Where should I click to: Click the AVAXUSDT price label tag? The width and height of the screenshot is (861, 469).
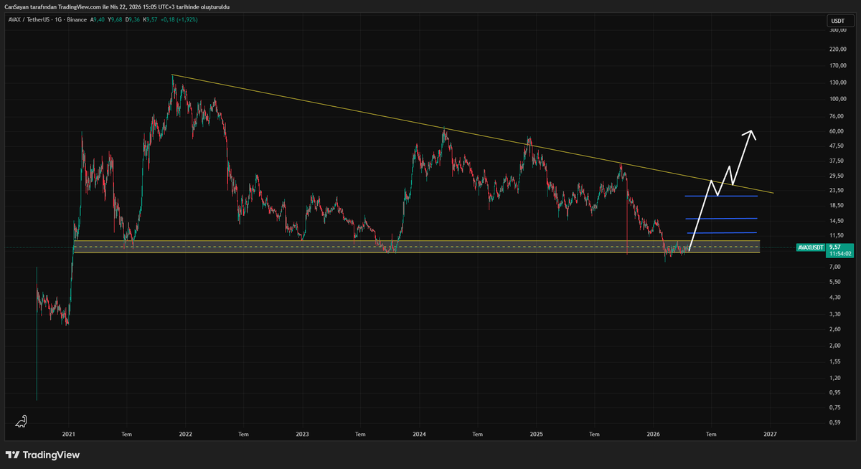click(x=810, y=247)
